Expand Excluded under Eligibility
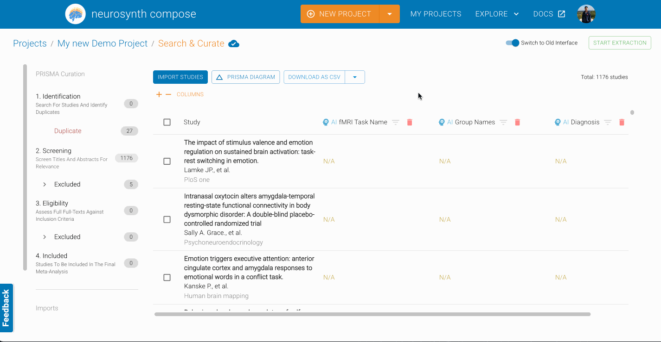Viewport: 661px width, 342px height. [x=45, y=237]
